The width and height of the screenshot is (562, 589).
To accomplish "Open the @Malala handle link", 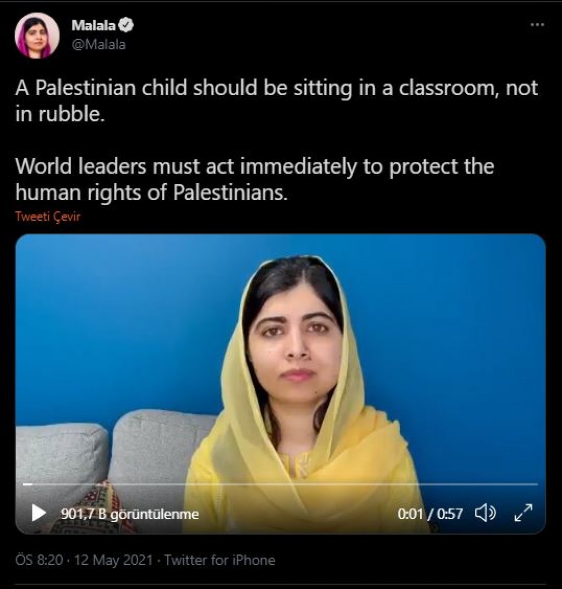I will point(99,45).
